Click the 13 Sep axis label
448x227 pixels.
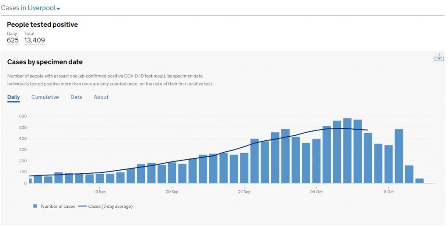click(x=99, y=192)
